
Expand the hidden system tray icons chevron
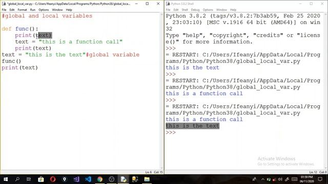tap(263, 179)
